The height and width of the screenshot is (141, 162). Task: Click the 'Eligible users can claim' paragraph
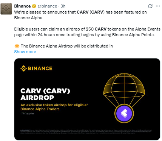[x=87, y=32]
